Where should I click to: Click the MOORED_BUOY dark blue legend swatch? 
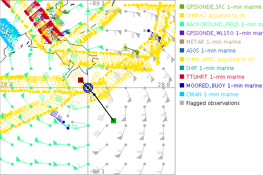(x=182, y=86)
